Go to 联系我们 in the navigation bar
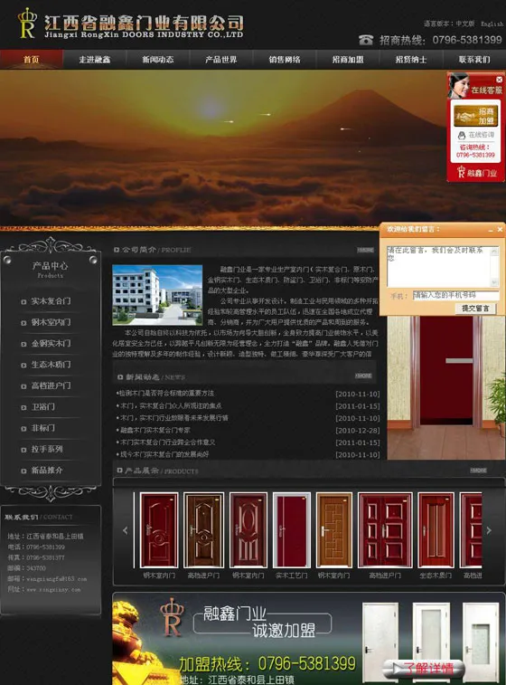This screenshot has height=685, width=506. coord(474,60)
